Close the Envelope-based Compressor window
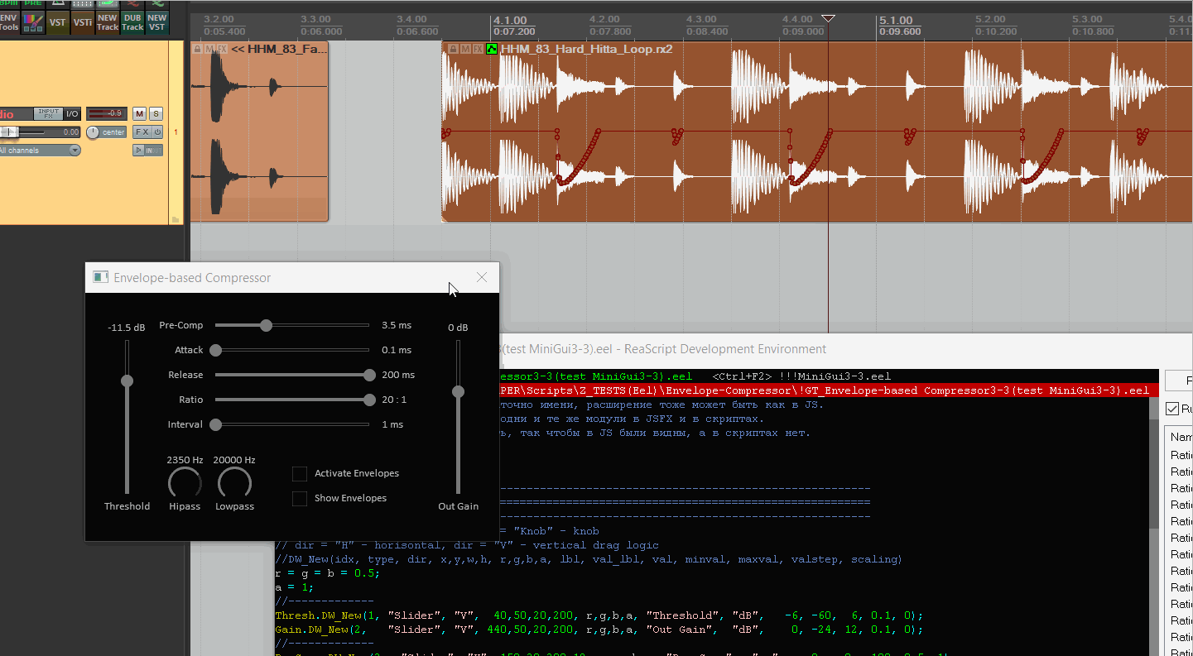 point(482,277)
